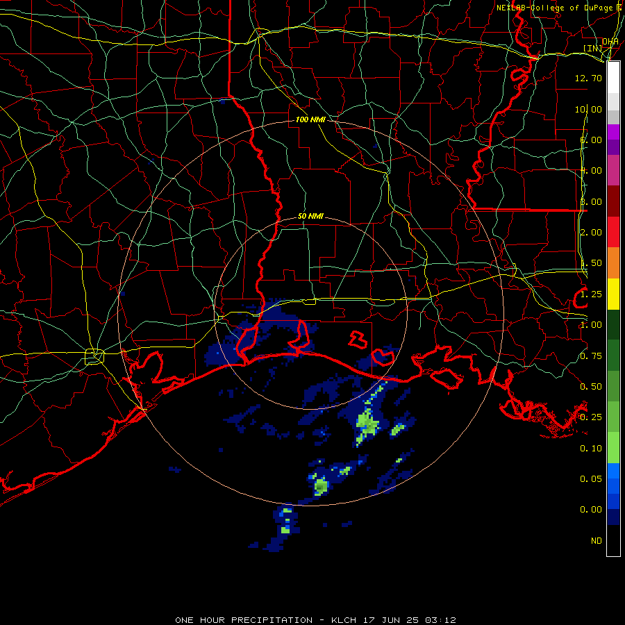Click the 0.10 legend value
The width and height of the screenshot is (625, 625).
click(591, 449)
